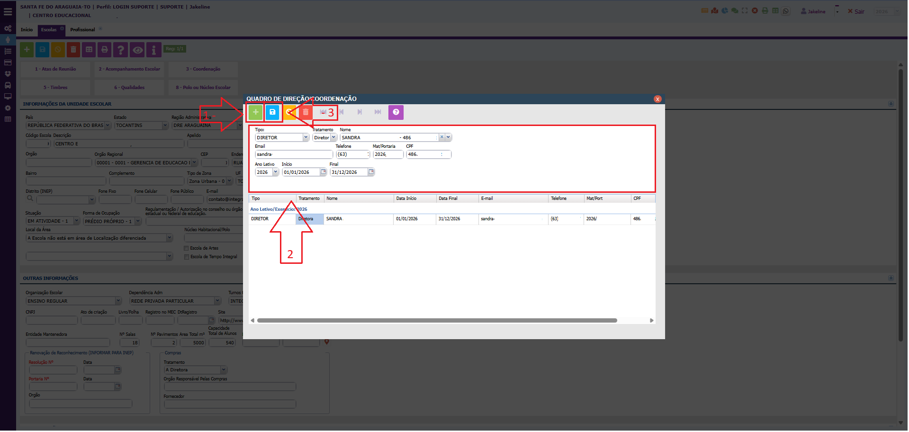Toggle the Escola de Tempo Integral checkbox
The image size is (909, 432).
click(x=187, y=257)
